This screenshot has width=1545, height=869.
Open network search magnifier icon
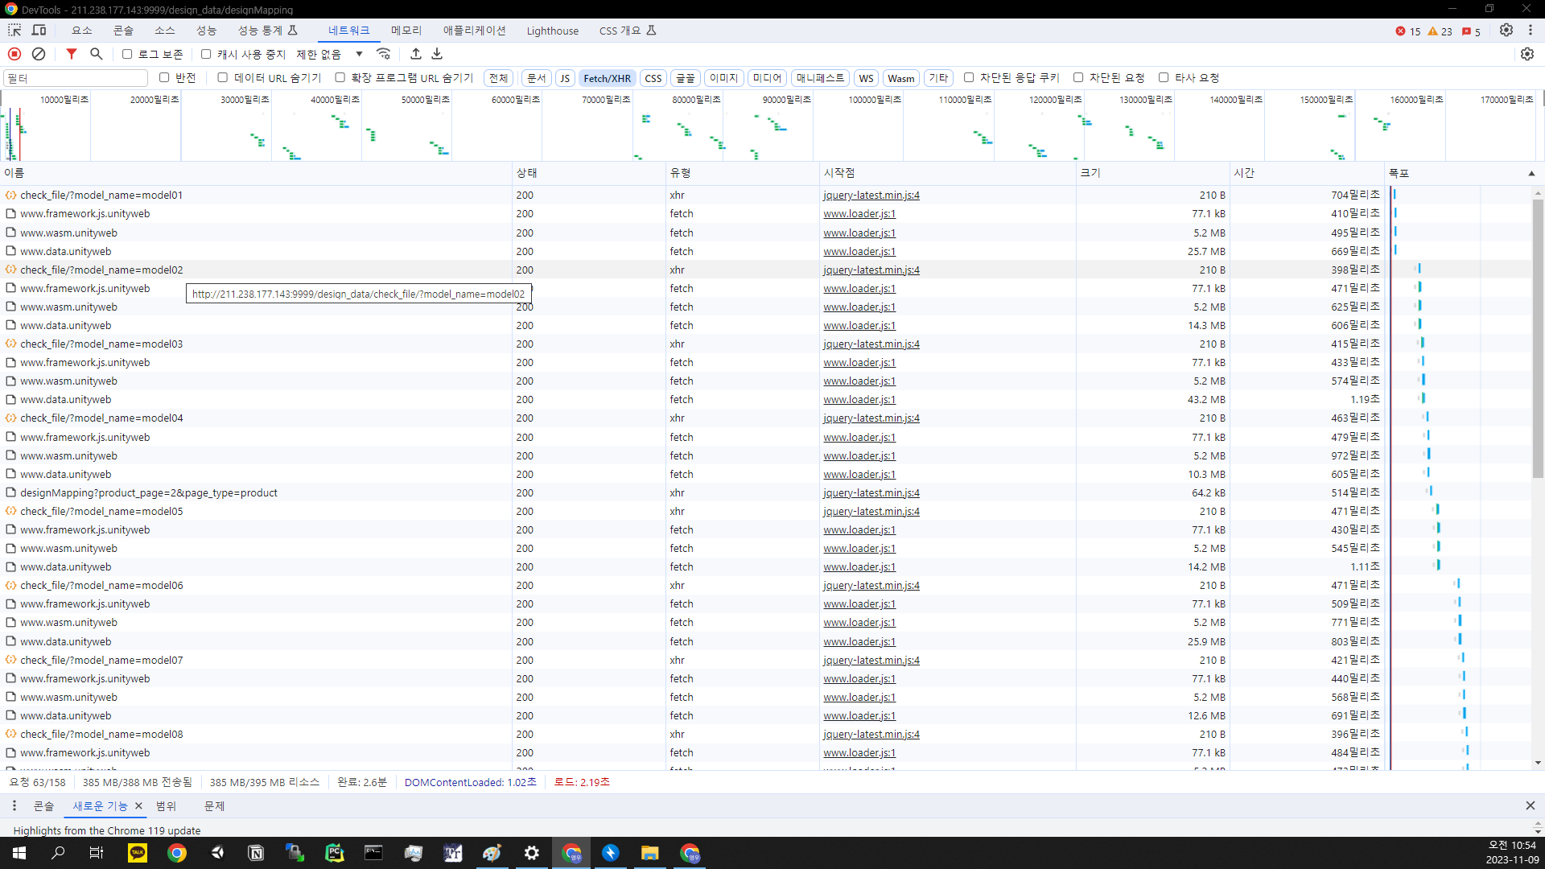97,54
